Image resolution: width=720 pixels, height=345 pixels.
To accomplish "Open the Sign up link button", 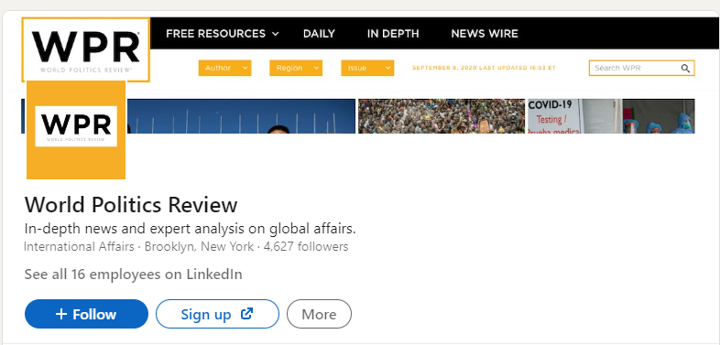I will [217, 314].
